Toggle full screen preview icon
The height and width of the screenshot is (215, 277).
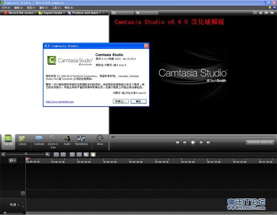[266, 13]
